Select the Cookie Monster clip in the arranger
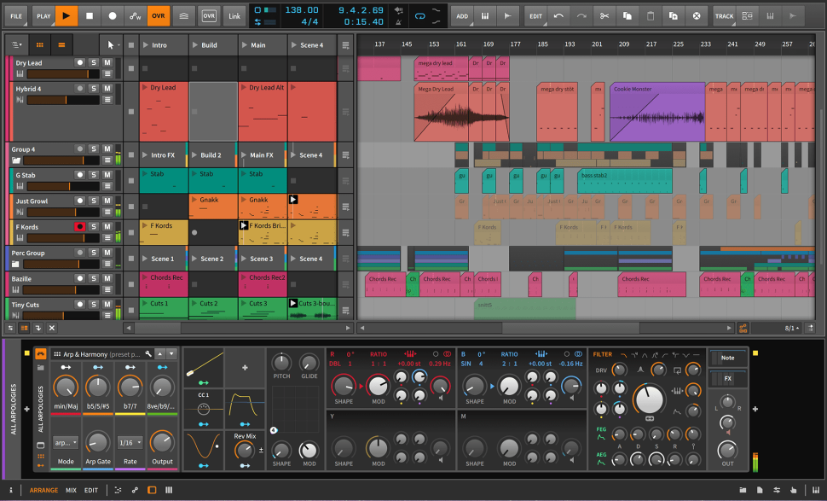The image size is (827, 501). 657,112
